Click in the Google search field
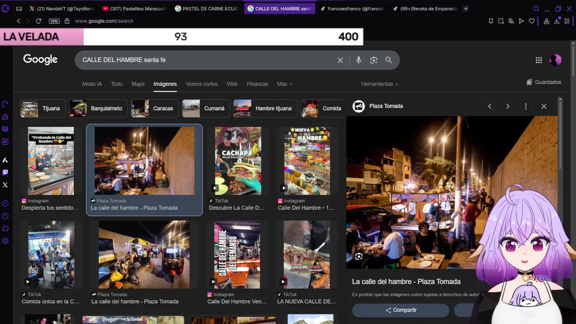The height and width of the screenshot is (324, 576). tap(207, 60)
